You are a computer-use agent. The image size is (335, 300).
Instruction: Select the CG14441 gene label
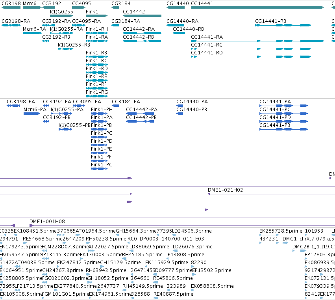tap(202, 4)
